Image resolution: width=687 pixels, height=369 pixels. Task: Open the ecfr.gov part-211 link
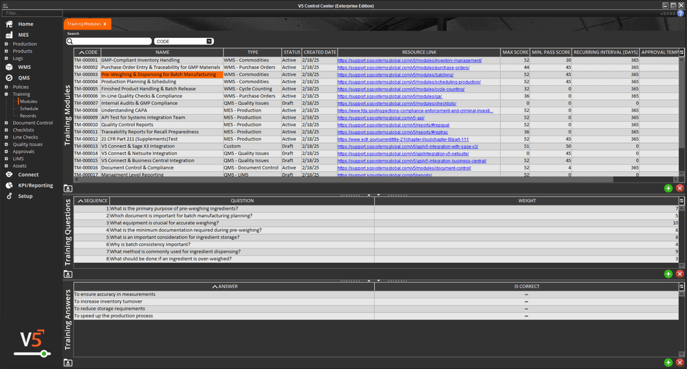[x=403, y=139]
